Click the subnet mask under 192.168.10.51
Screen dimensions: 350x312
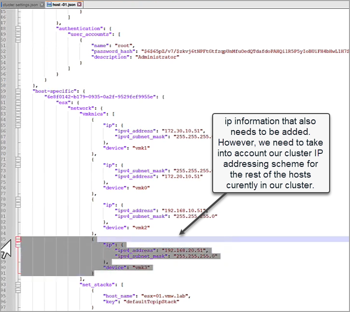click(196, 216)
